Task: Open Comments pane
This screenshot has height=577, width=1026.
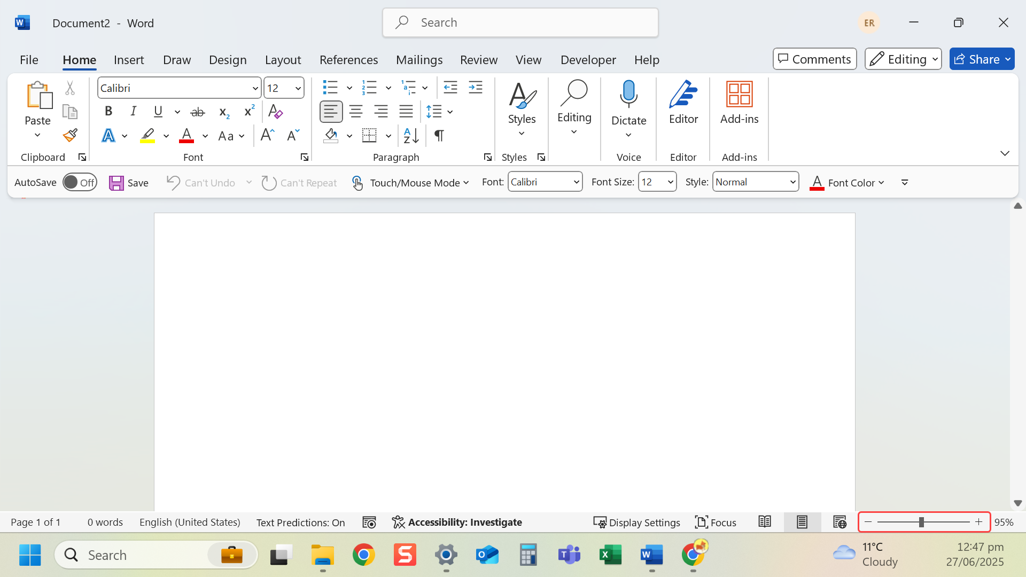Action: tap(814, 59)
